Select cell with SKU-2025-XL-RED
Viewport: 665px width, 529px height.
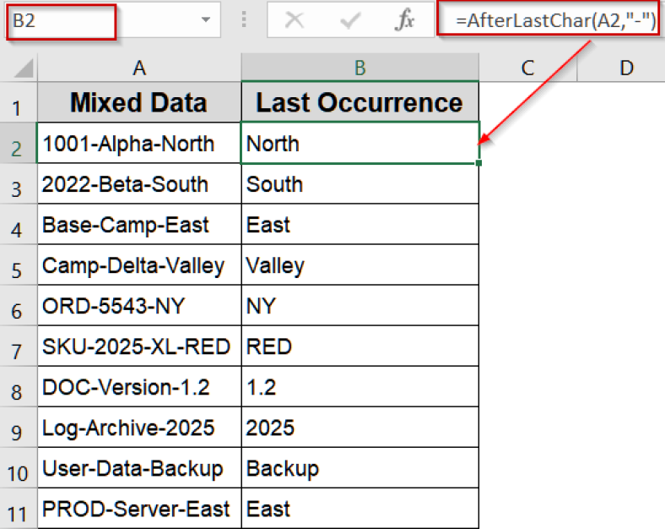(139, 346)
